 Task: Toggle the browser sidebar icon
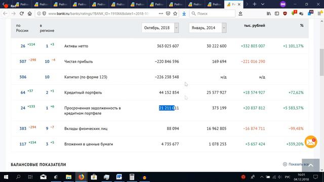click(277, 14)
